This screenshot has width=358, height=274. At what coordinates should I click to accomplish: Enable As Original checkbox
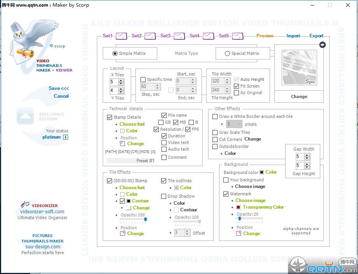pos(237,93)
